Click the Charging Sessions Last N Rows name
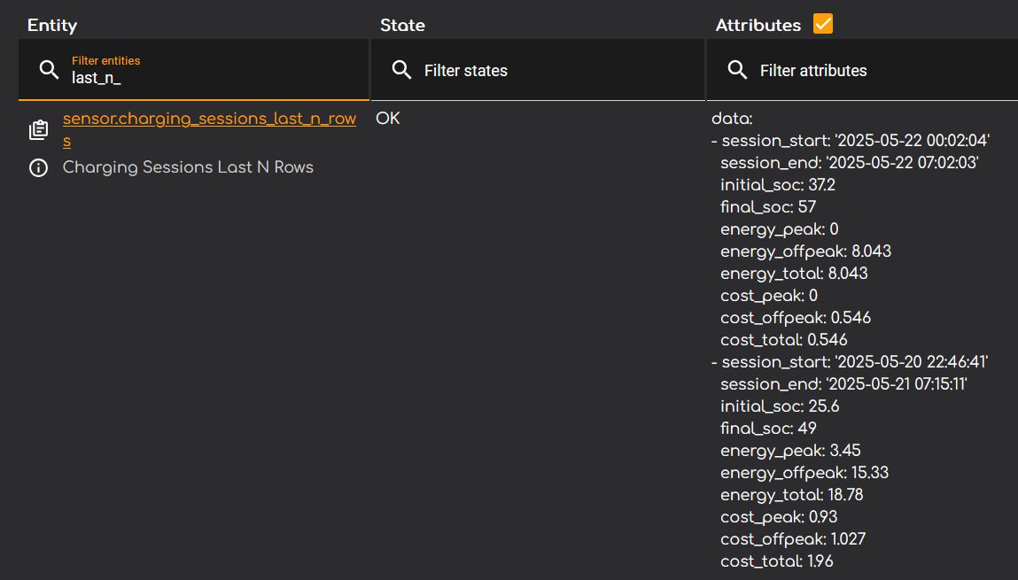Viewport: 1018px width, 580px height. (188, 167)
